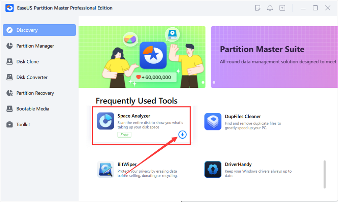
Task: Click the DriverHandy app icon
Action: (x=213, y=170)
